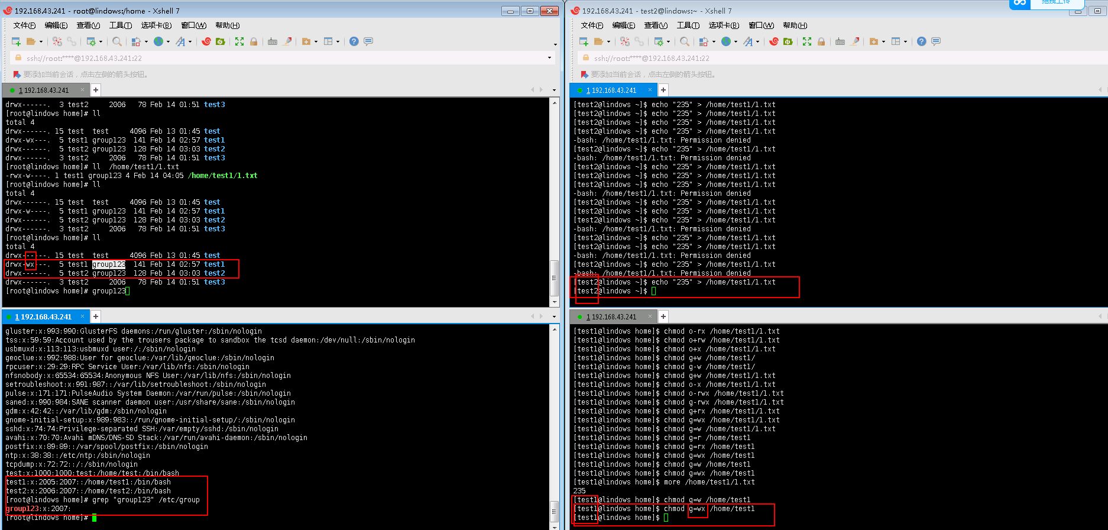Click the Font icon in left root window

coord(180,41)
